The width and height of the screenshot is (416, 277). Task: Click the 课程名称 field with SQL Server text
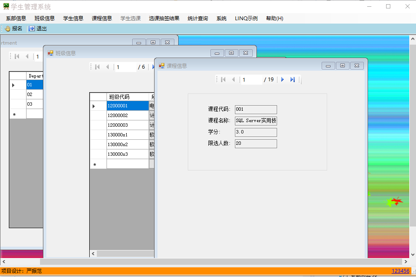[x=256, y=121]
